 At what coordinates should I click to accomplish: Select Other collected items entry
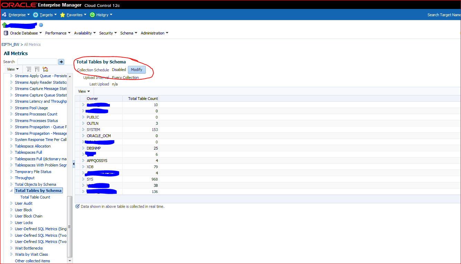click(32, 261)
